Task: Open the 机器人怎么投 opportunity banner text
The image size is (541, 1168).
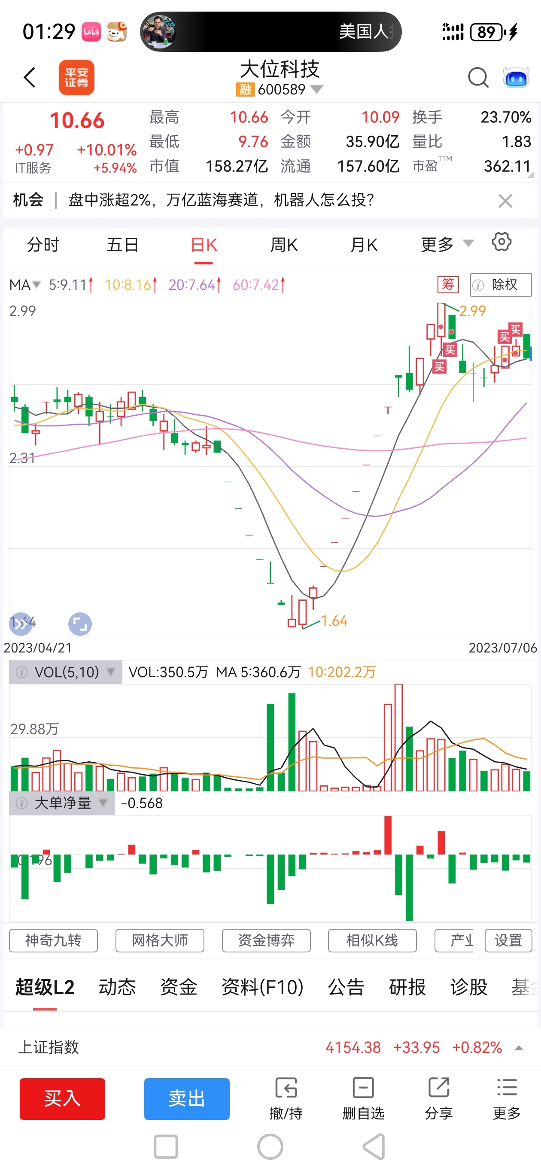Action: 221,200
